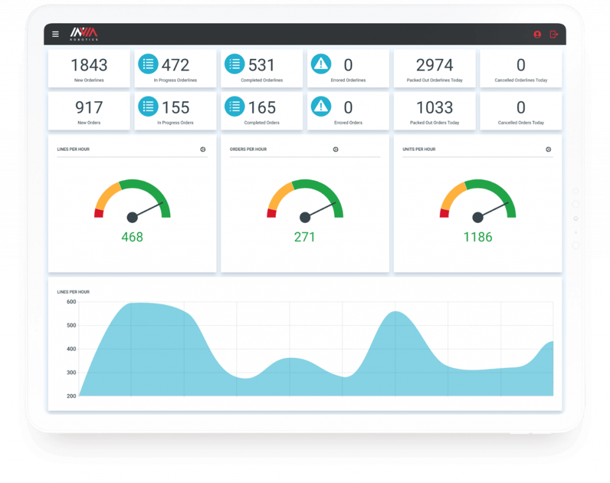Open the hamburger navigation menu

pyautogui.click(x=55, y=34)
